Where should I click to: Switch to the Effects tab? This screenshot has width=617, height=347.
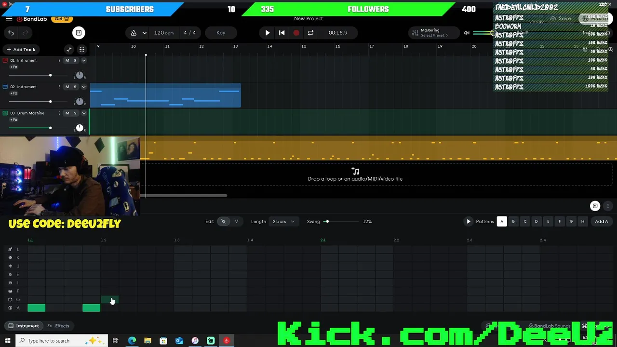[58, 326]
